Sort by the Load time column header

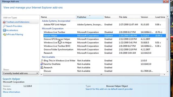[160, 17]
